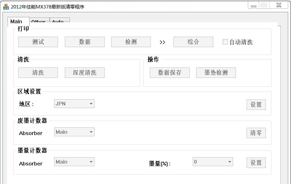The height and width of the screenshot is (184, 291).
Task: Click the 数据 print button
Action: click(x=85, y=42)
